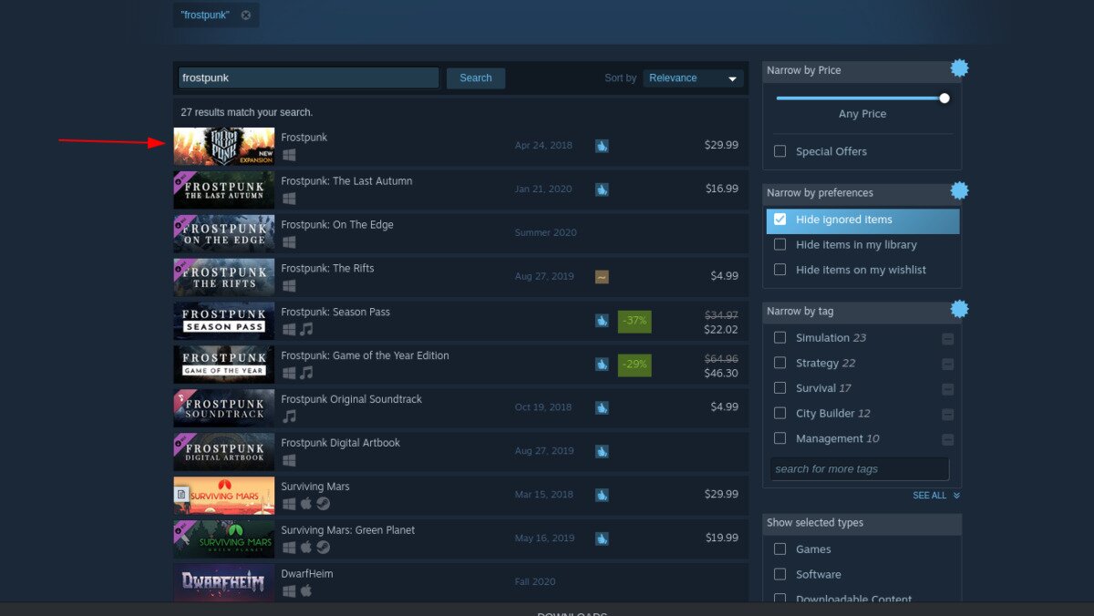Screen dimensions: 1094x616
Task: Tick the Simulation tag checkbox
Action: tap(779, 337)
